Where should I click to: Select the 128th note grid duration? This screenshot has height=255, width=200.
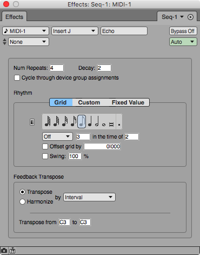pos(48,121)
